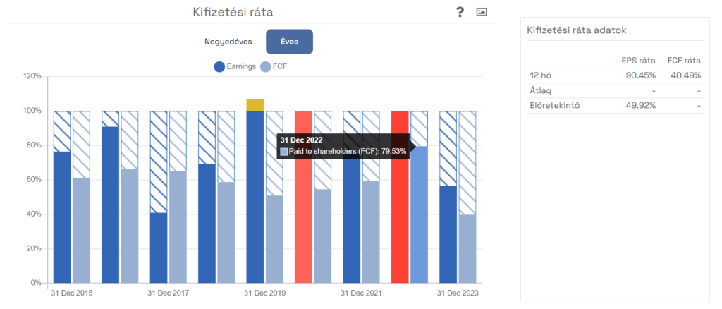Click the FCF ráta column header
The width and height of the screenshot is (722, 309).
coord(684,61)
